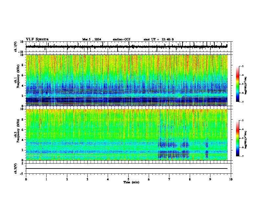Viewport: 260px width, 201px height.
Task: Click the time axis tick label "6"
Action: click(x=149, y=179)
